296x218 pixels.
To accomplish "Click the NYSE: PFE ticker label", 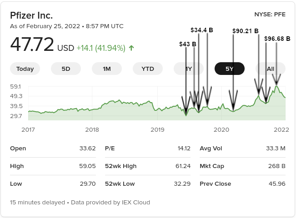I will tap(271, 15).
